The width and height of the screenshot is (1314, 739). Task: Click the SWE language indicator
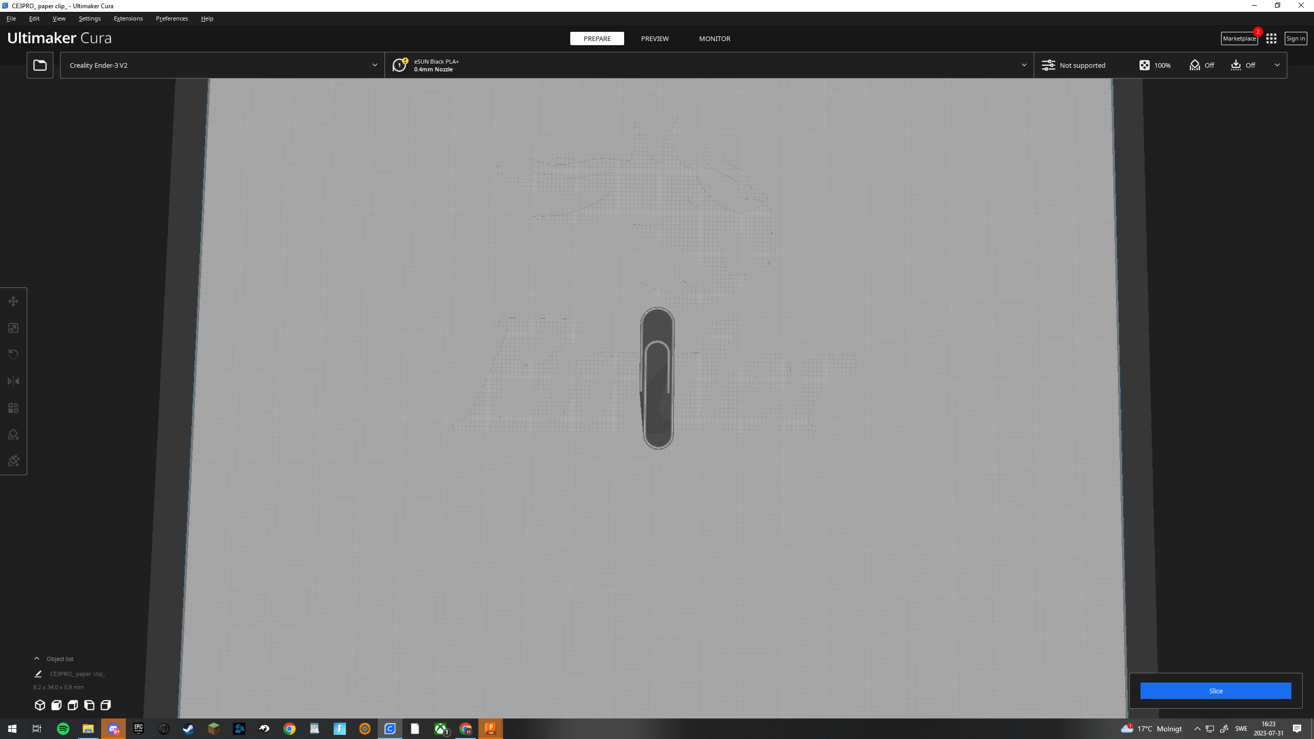pyautogui.click(x=1241, y=729)
